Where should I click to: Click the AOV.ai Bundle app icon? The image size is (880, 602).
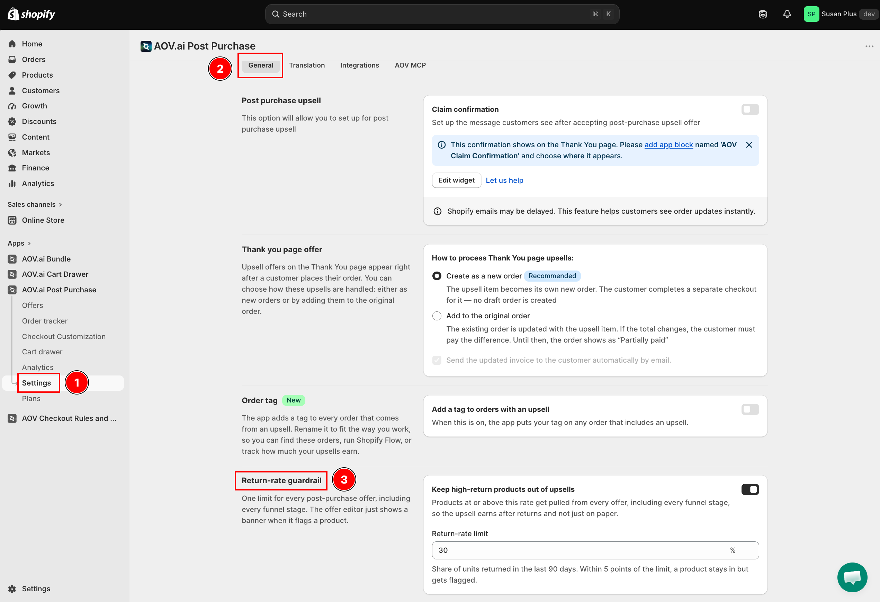coord(12,259)
